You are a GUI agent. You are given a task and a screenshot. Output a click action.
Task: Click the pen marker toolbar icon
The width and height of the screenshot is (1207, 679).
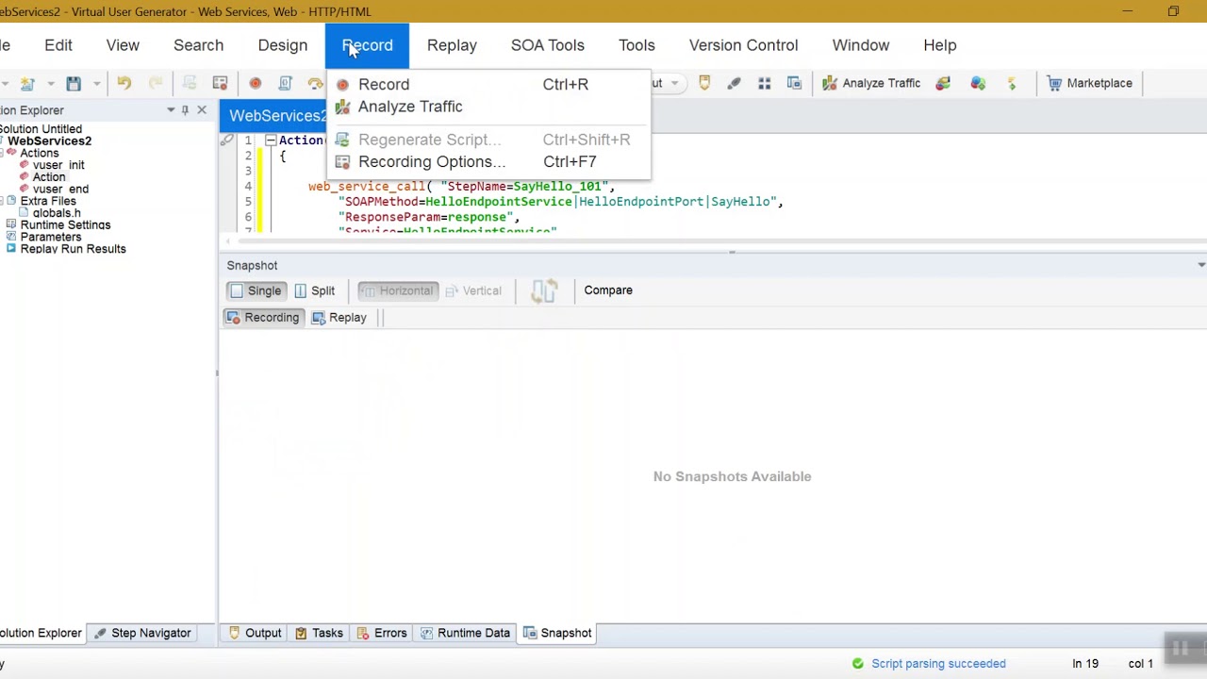pyautogui.click(x=734, y=83)
